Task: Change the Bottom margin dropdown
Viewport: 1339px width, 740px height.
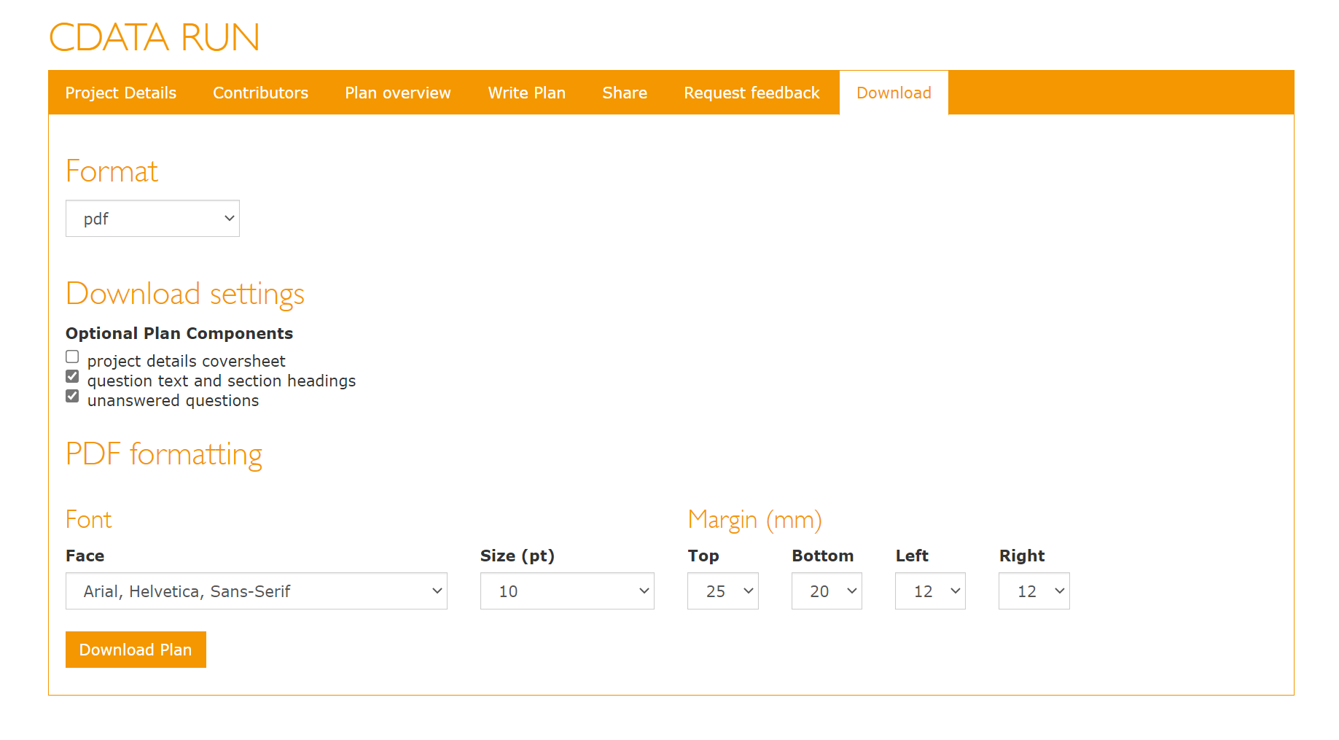Action: point(827,591)
